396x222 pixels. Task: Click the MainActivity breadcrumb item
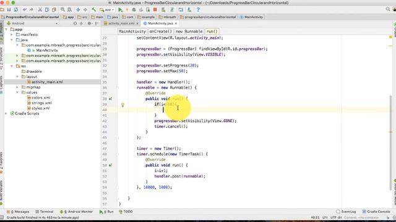[x=252, y=17]
